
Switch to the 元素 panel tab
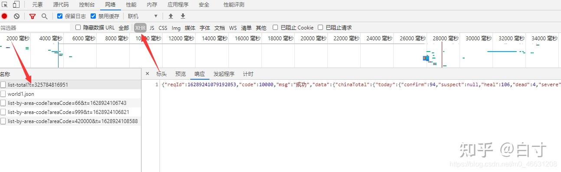point(37,5)
